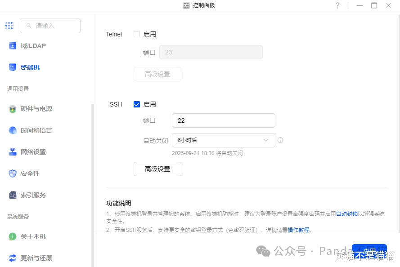Click the 关于本机 info icon

pos(13,236)
